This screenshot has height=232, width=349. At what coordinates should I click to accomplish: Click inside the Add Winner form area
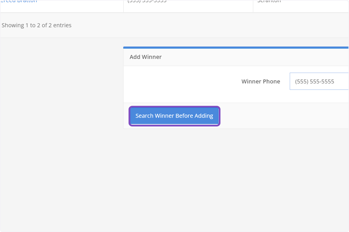tap(204, 84)
